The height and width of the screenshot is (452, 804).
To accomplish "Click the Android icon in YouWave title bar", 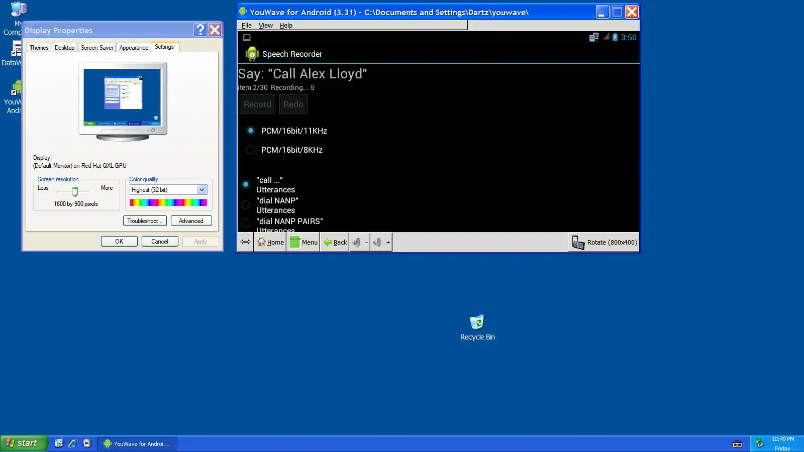I will pos(243,12).
